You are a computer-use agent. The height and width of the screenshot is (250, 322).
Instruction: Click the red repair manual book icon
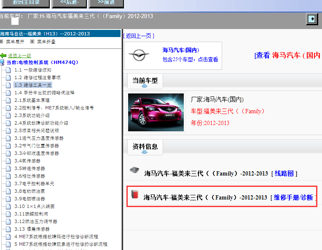click(x=135, y=194)
